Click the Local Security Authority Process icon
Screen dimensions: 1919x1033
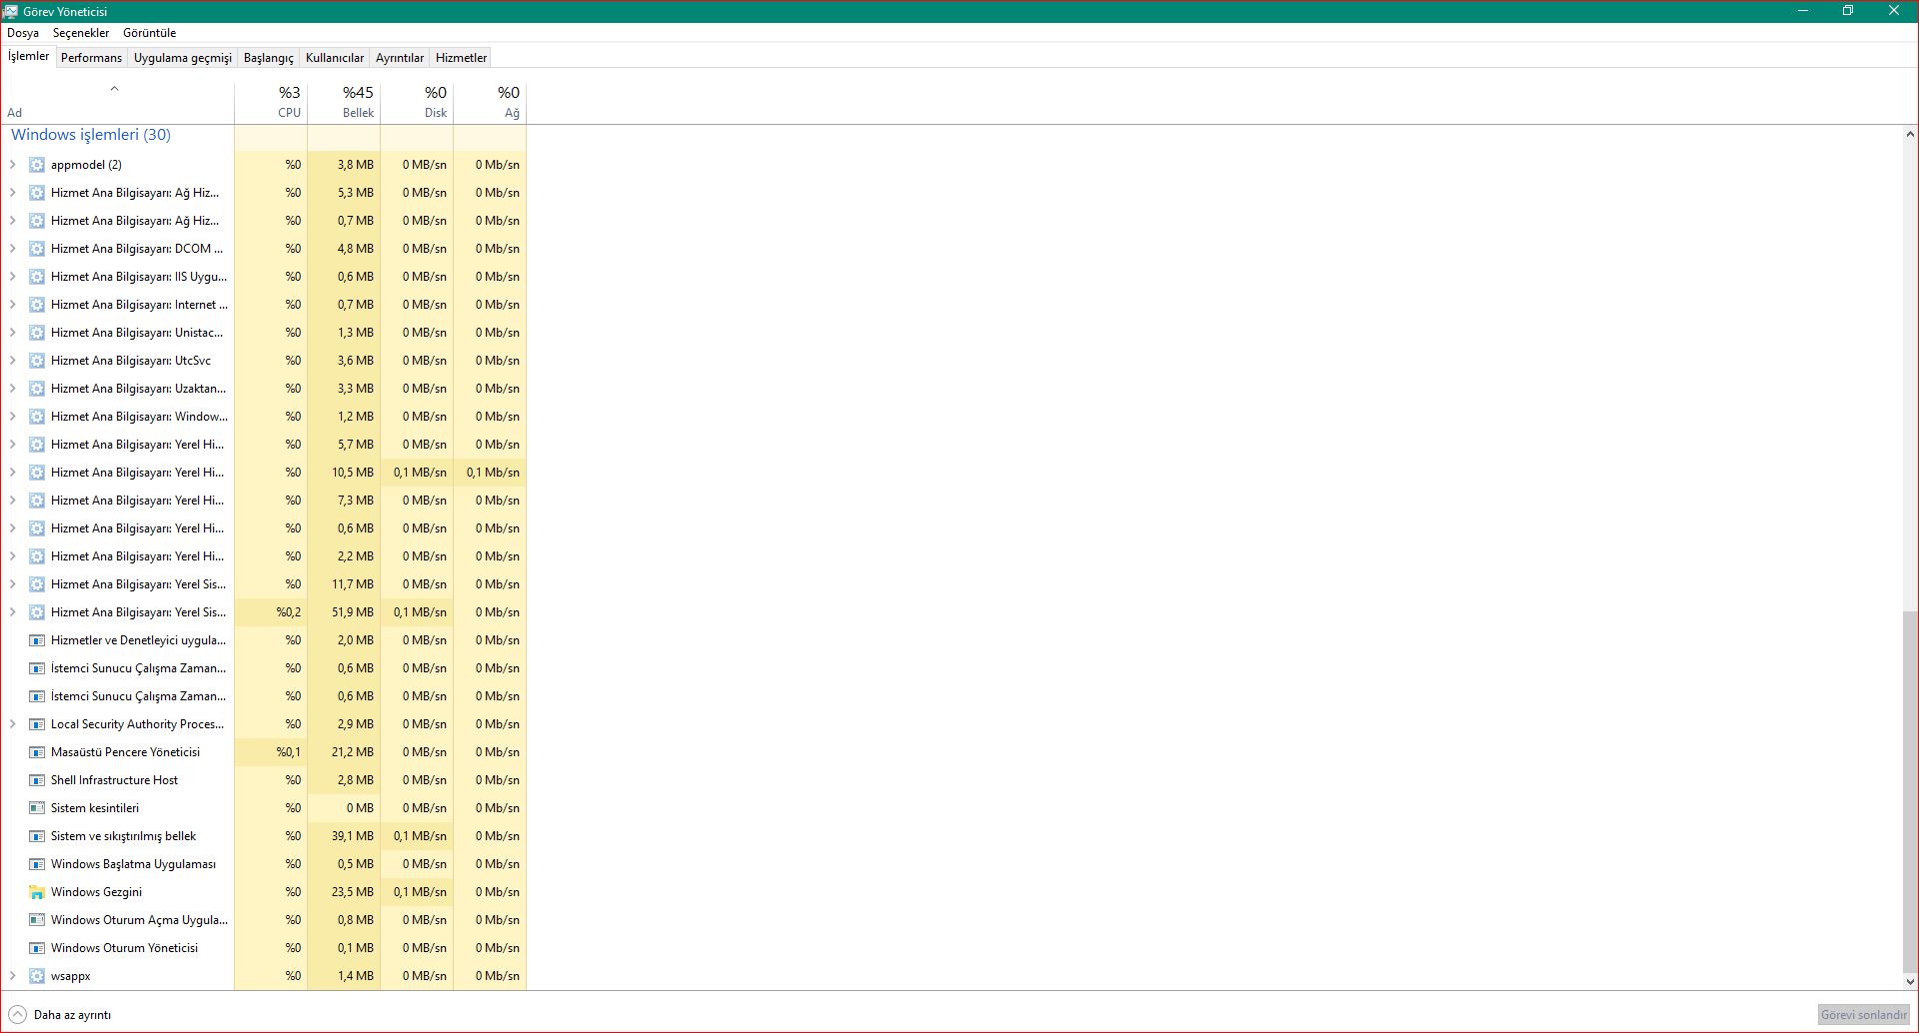tap(37, 724)
